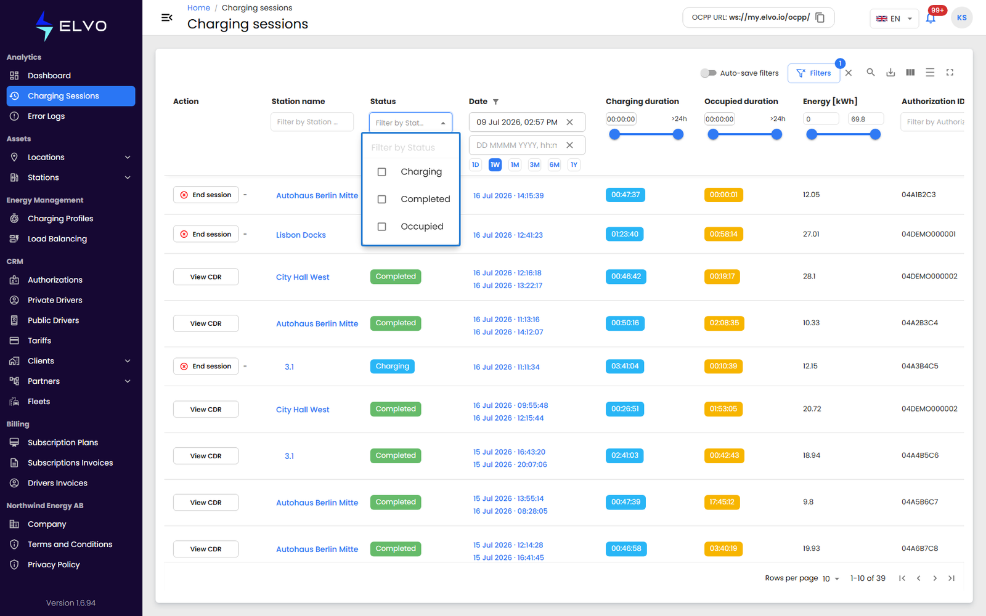Image resolution: width=986 pixels, height=616 pixels.
Task: Download the charging sessions export
Action: pos(890,72)
